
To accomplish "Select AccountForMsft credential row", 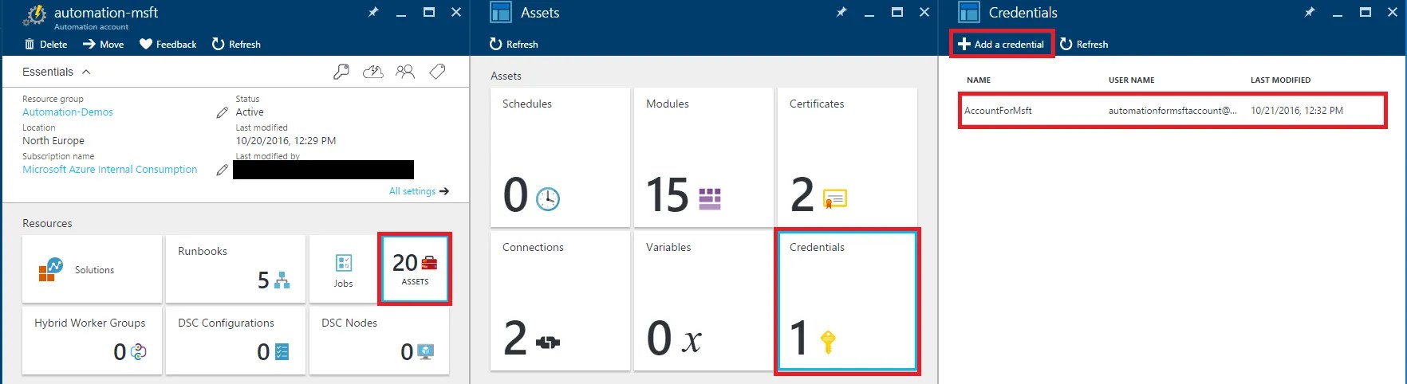I will coord(1172,111).
